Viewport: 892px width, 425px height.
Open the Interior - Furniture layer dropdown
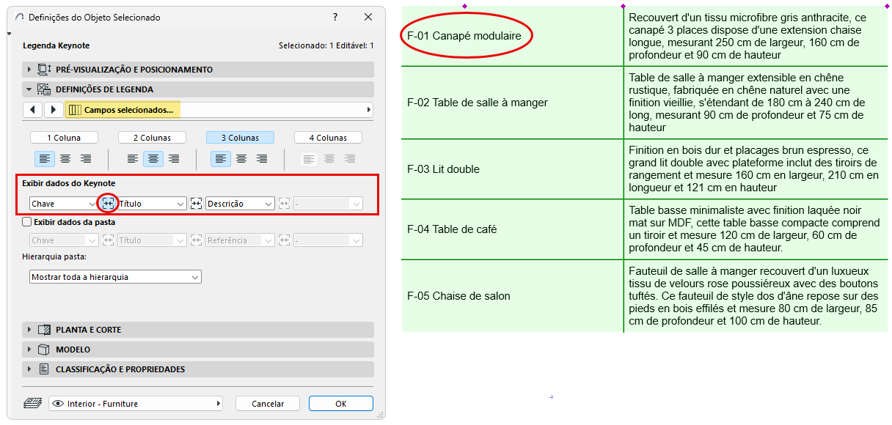136,404
